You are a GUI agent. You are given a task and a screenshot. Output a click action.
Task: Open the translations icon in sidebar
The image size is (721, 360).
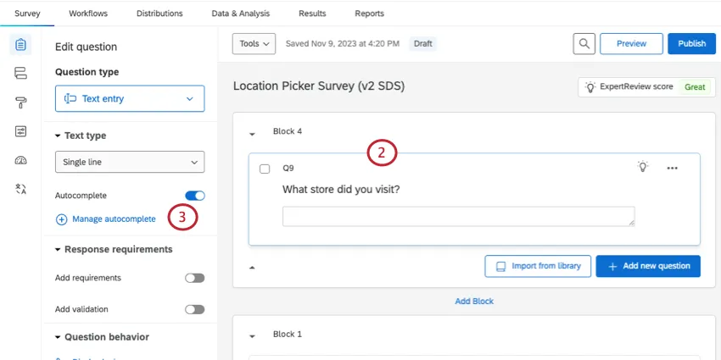click(x=20, y=189)
